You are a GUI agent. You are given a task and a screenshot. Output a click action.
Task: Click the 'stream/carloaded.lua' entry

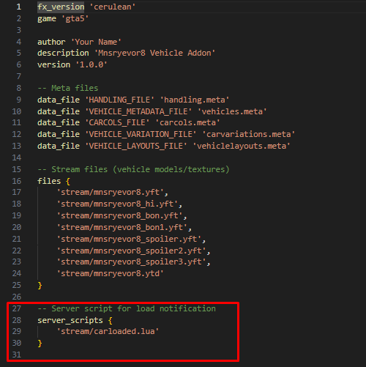(x=108, y=331)
